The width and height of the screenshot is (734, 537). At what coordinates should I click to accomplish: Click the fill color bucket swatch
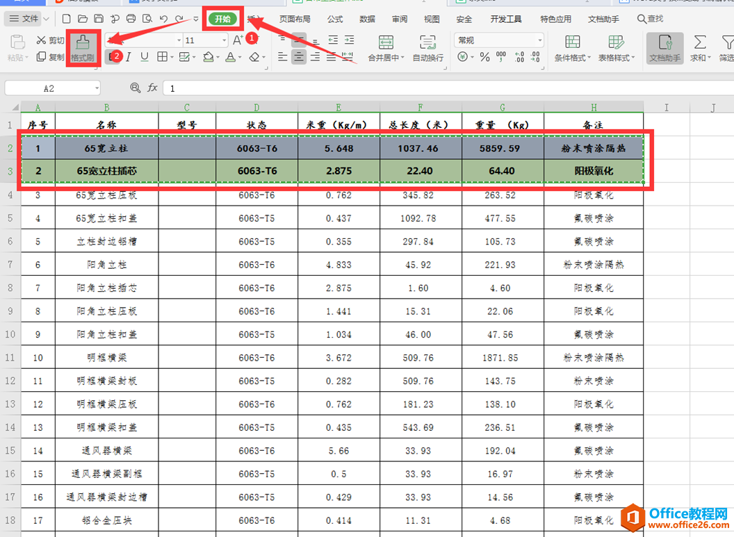coord(208,57)
